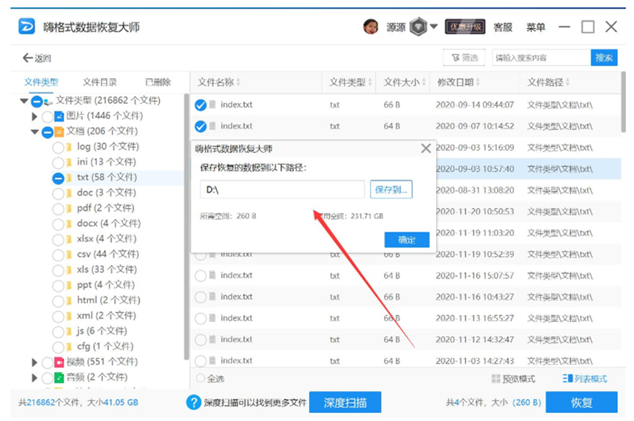
Task: Uncheck index.txt dated 2020-09-07 10:14:52
Action: 201,127
